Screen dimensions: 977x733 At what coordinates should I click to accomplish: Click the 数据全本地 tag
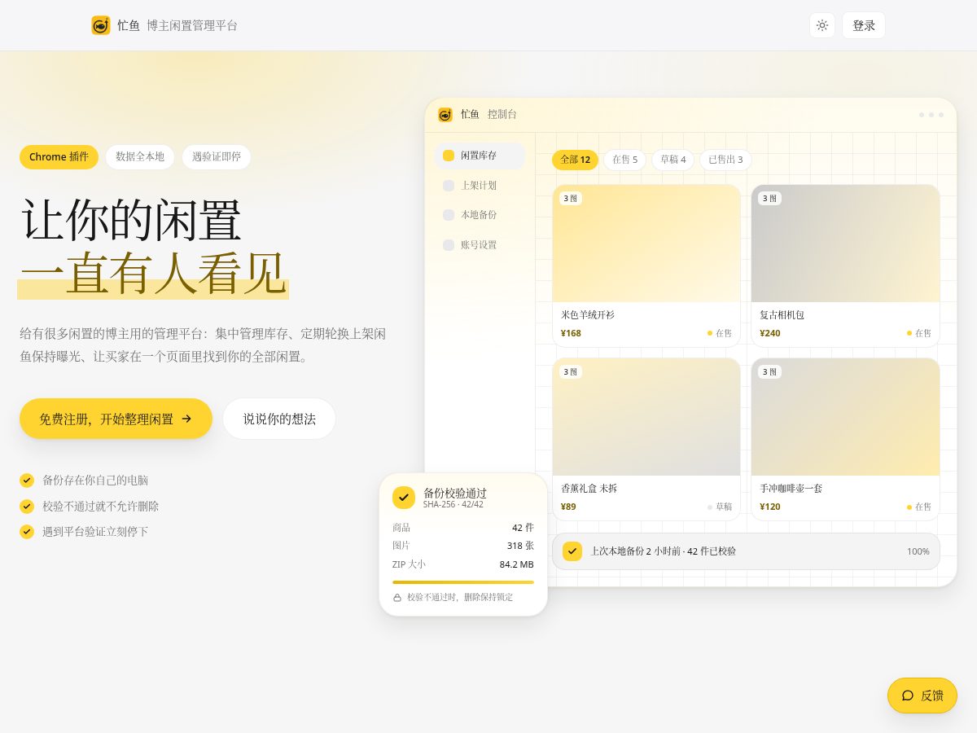(140, 157)
